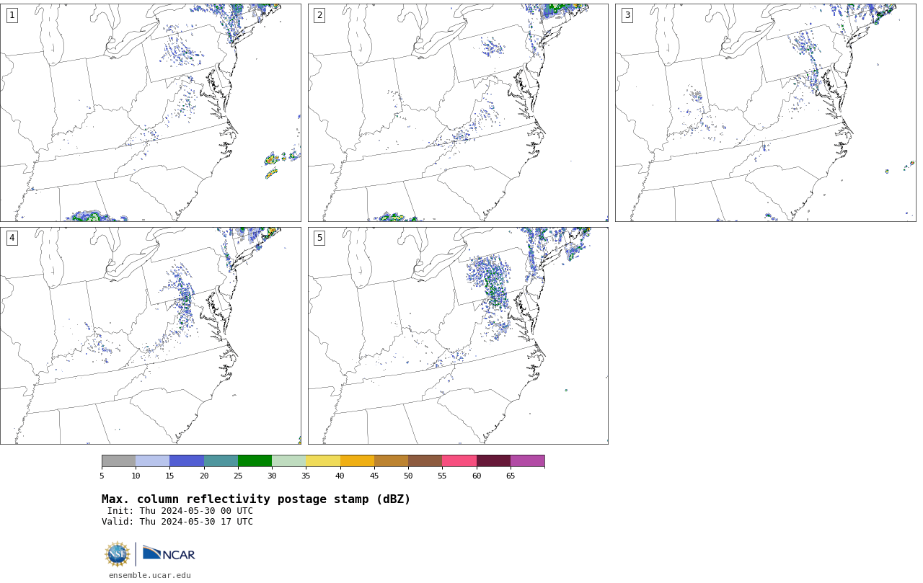Click the Max. column reflectivity title
The image size is (923, 583).
point(256,499)
